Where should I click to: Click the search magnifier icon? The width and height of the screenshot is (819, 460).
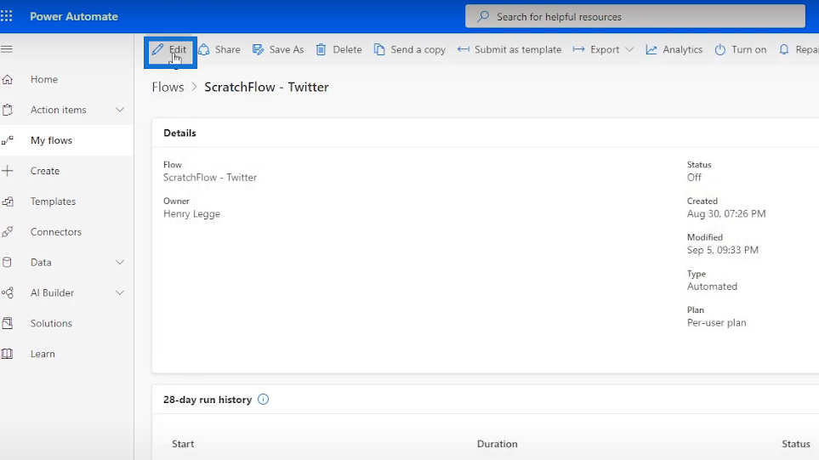[483, 17]
